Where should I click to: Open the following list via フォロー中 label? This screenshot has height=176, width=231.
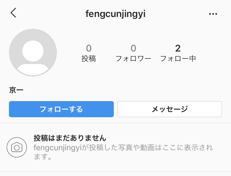[178, 59]
